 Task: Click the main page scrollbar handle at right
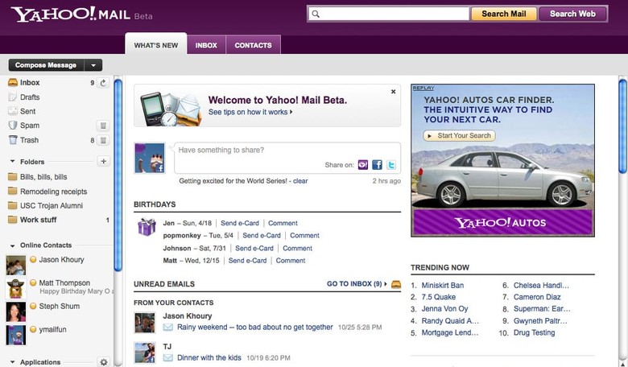[623, 126]
